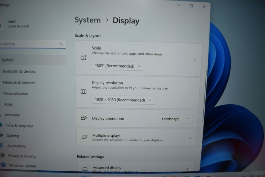Close the Settings window
The width and height of the screenshot is (265, 177).
click(x=204, y=7)
